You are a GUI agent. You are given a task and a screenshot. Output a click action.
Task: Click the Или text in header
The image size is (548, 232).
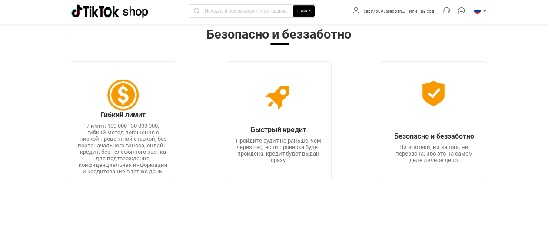[x=413, y=11]
